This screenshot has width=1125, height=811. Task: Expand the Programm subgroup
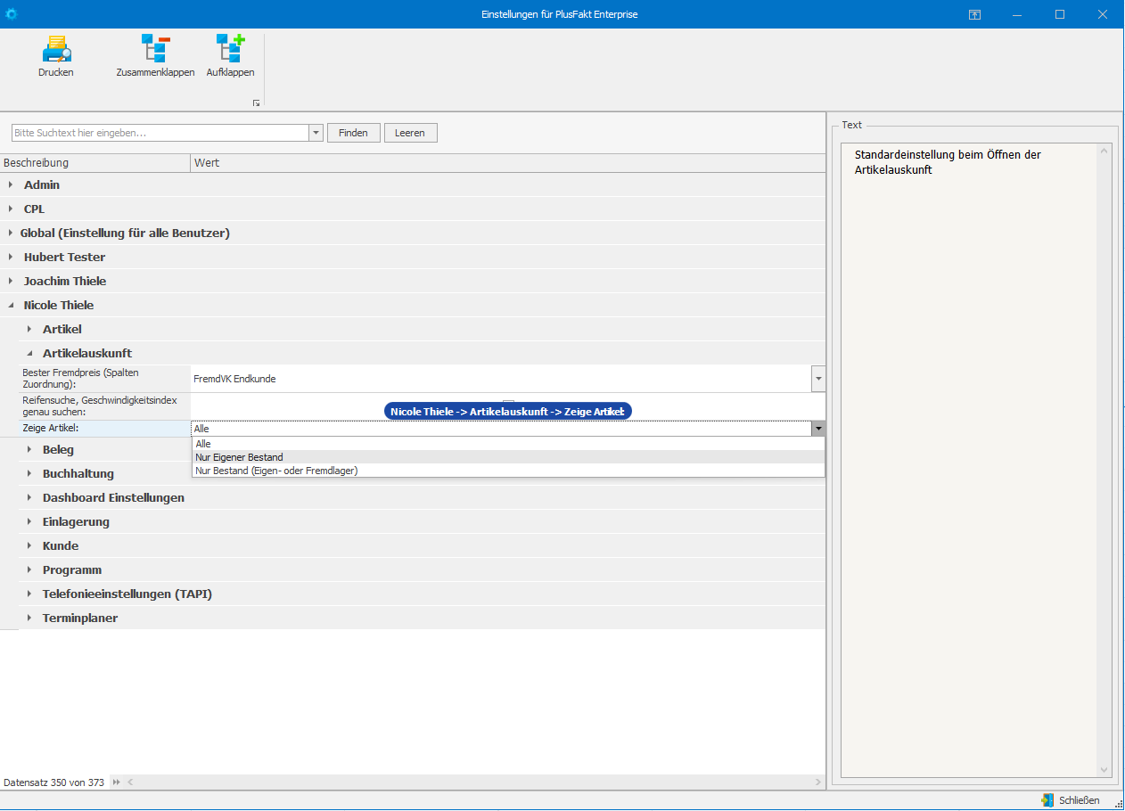29,570
